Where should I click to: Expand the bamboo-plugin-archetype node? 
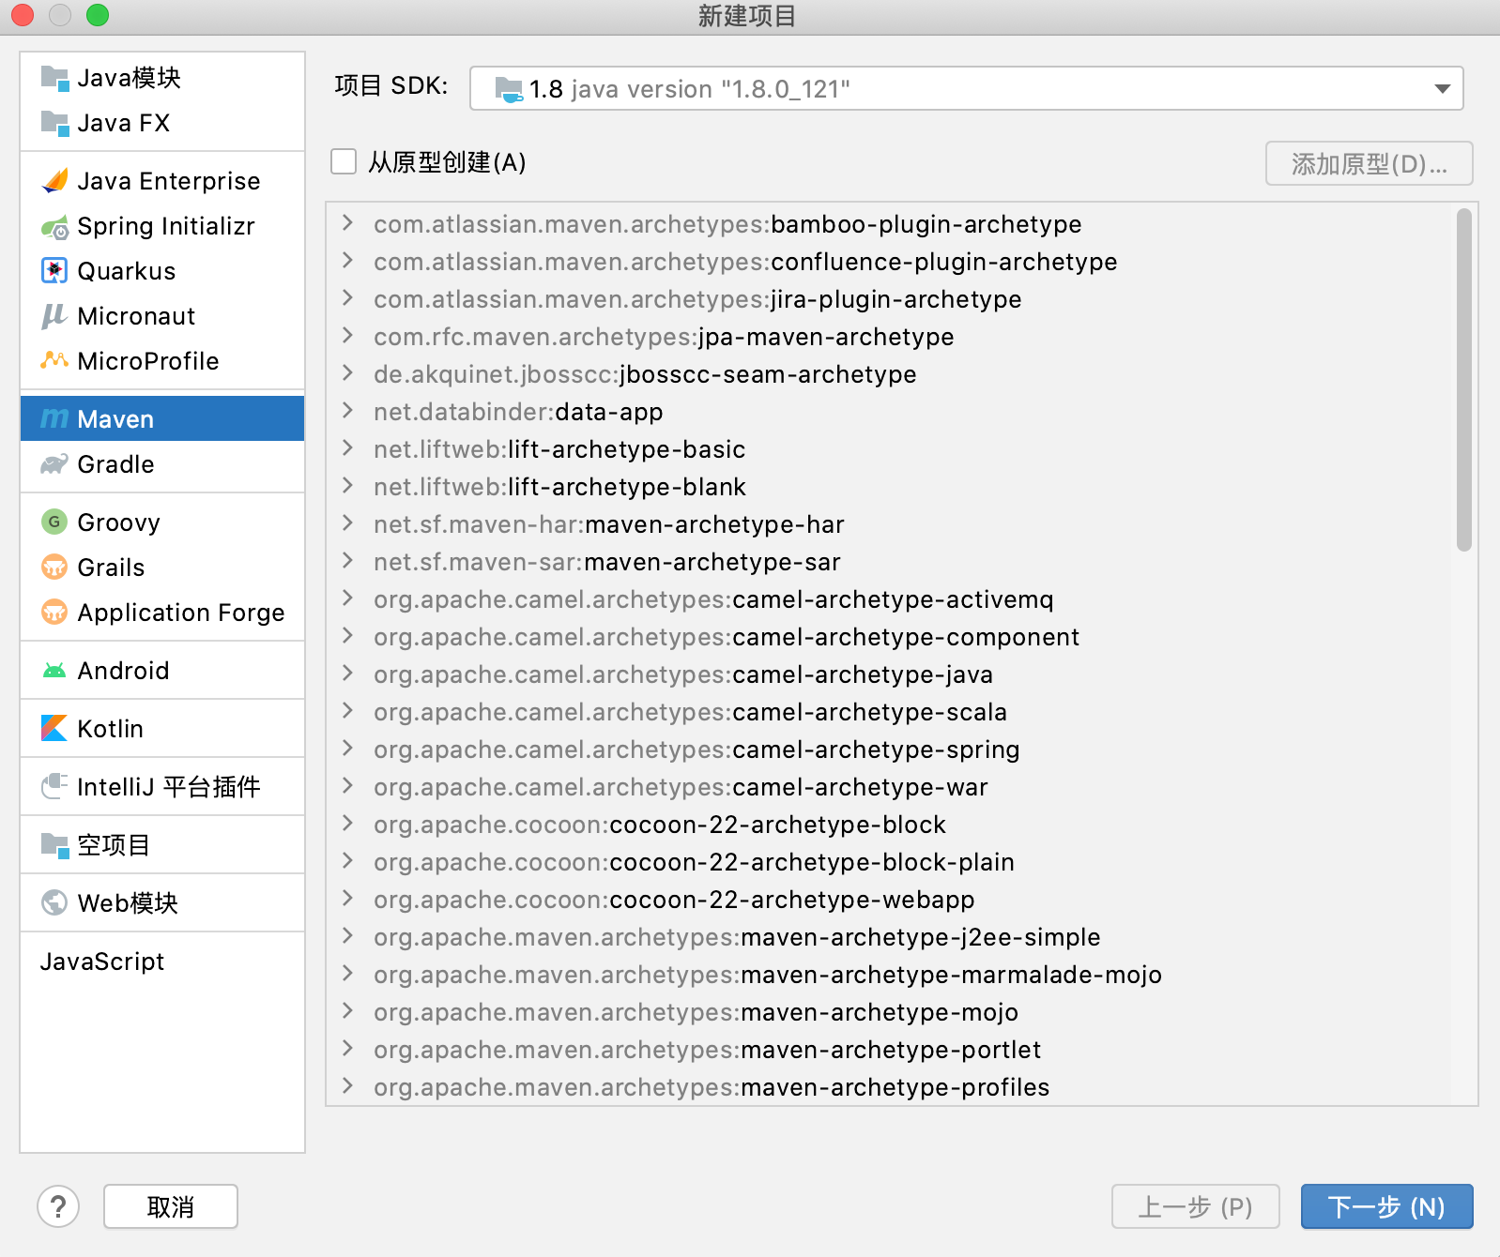pyautogui.click(x=347, y=223)
